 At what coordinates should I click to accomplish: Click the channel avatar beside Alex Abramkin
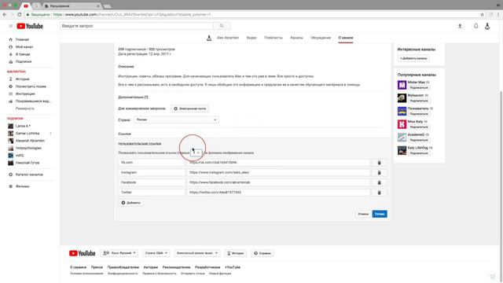pos(209,38)
